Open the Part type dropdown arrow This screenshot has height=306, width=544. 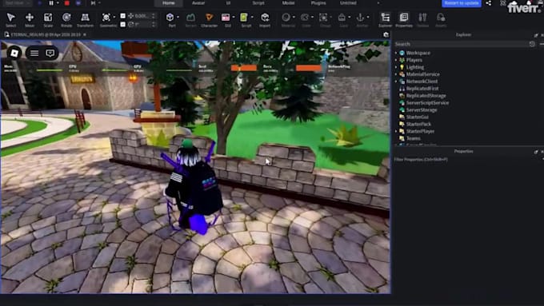178,17
